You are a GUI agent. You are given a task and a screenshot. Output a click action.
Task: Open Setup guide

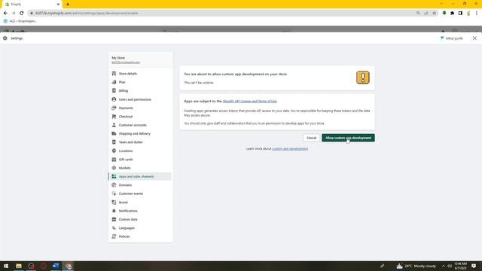451,38
